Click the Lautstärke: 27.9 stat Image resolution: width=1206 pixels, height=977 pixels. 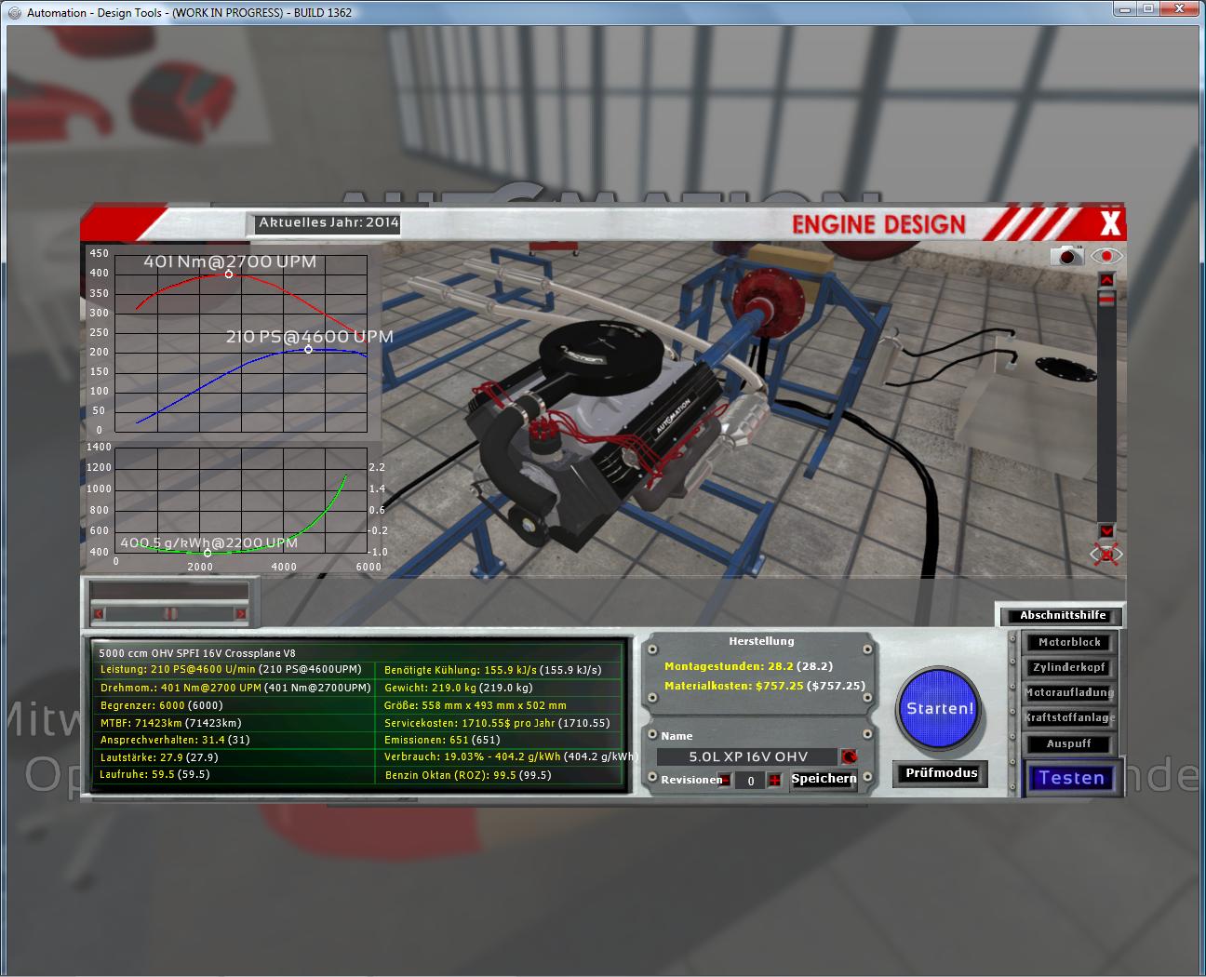tap(158, 757)
